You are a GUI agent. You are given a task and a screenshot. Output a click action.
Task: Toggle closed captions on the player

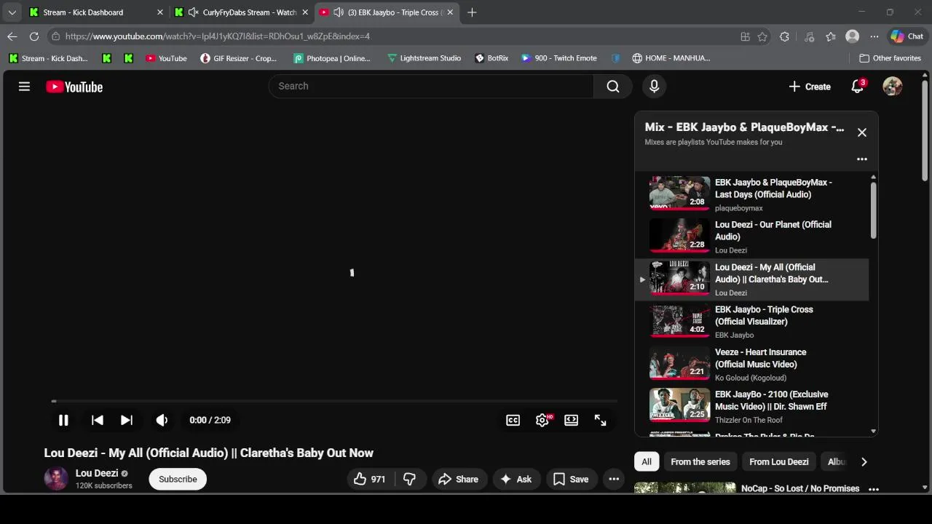513,420
